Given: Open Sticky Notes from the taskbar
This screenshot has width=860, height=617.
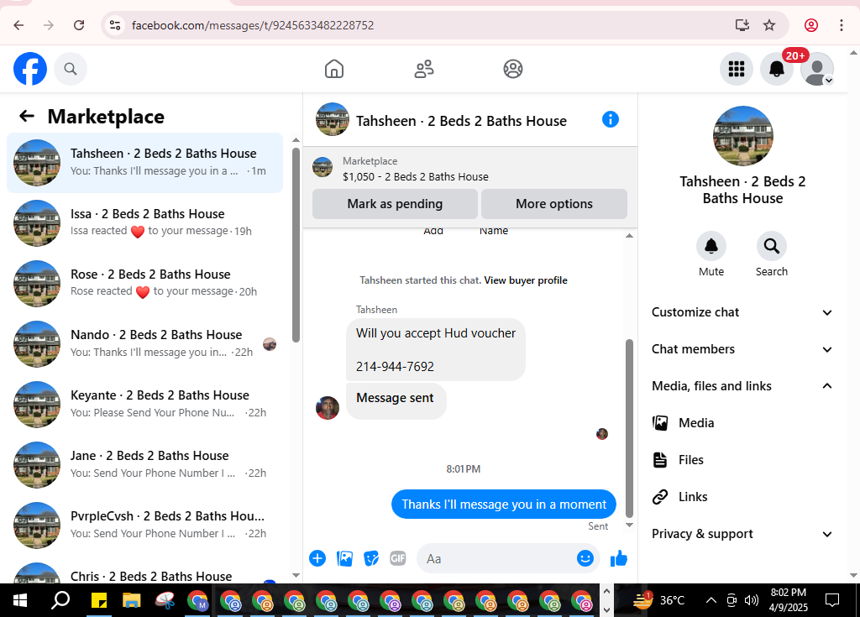Looking at the screenshot, I should coord(99,601).
